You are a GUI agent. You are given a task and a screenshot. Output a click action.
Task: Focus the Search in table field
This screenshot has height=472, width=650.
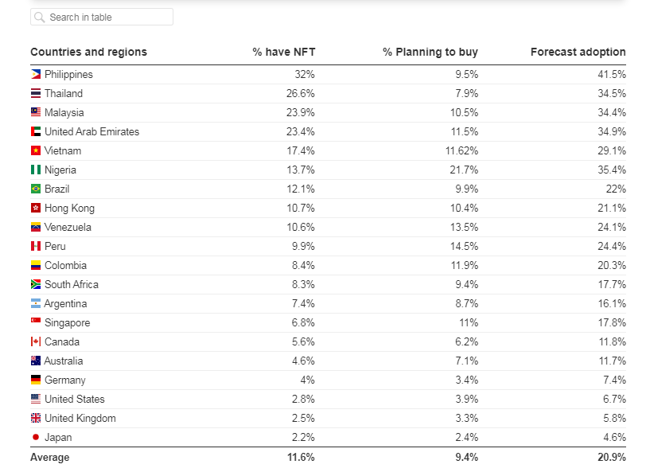(102, 17)
